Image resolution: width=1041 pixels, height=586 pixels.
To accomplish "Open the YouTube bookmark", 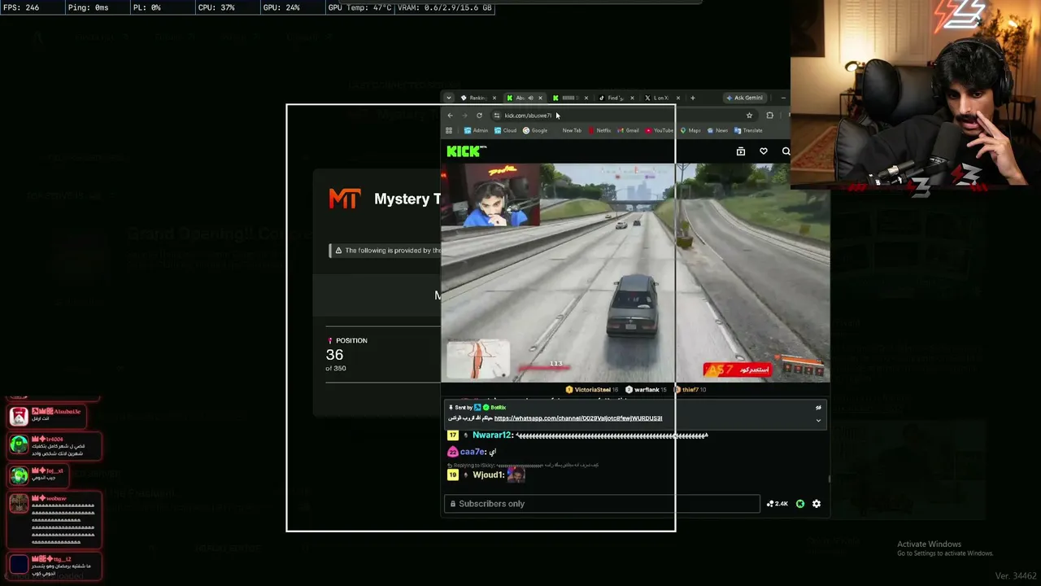I will point(660,130).
